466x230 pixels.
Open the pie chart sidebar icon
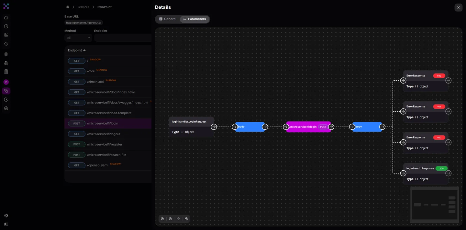pos(6,26)
